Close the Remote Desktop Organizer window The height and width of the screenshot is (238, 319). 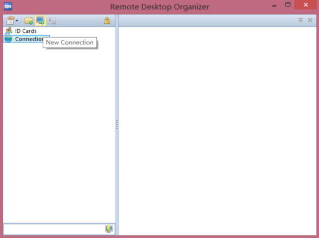coord(306,5)
